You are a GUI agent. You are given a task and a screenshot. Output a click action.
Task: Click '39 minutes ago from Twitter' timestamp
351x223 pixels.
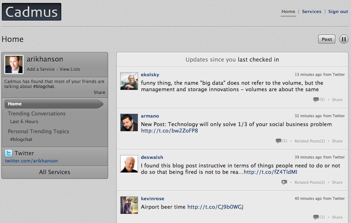click(x=320, y=157)
